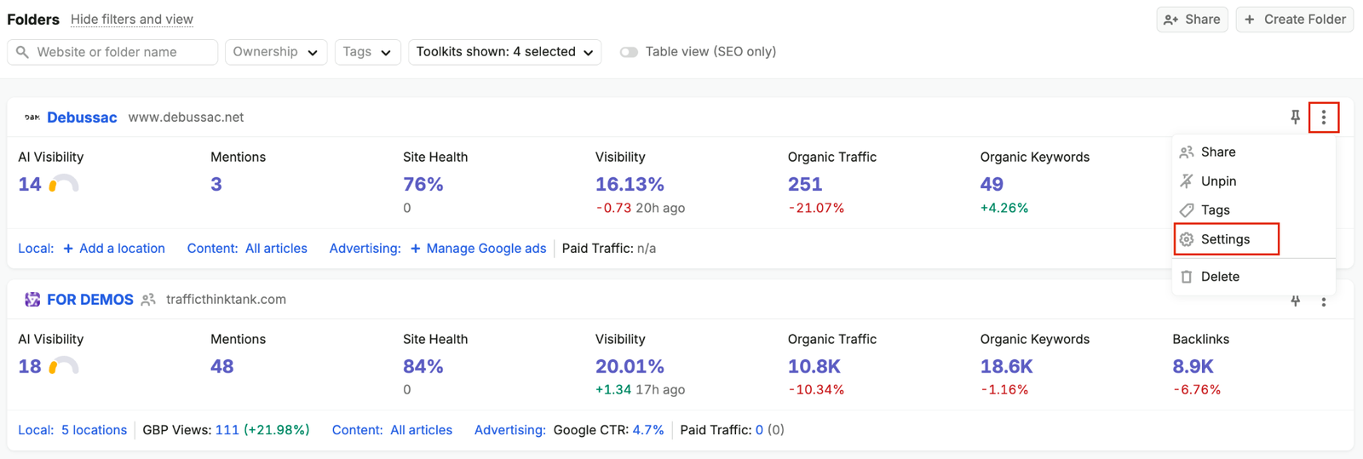Open Debussac folder three-dot menu
The image size is (1363, 459).
tap(1323, 118)
